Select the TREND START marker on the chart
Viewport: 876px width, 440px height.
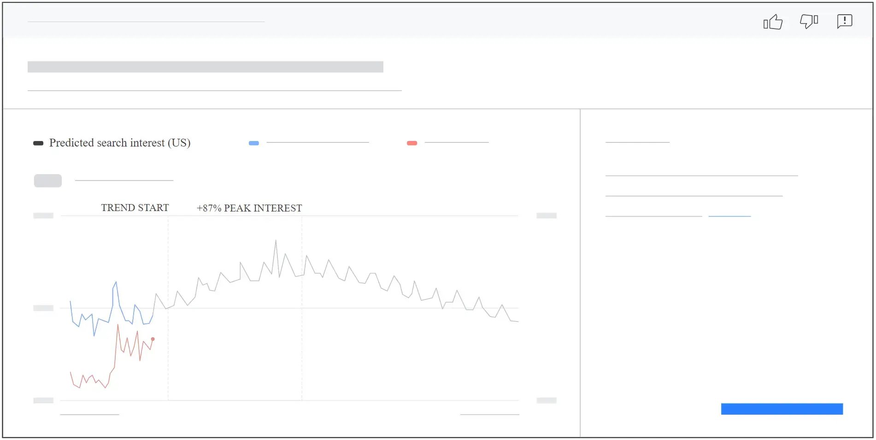pos(135,207)
